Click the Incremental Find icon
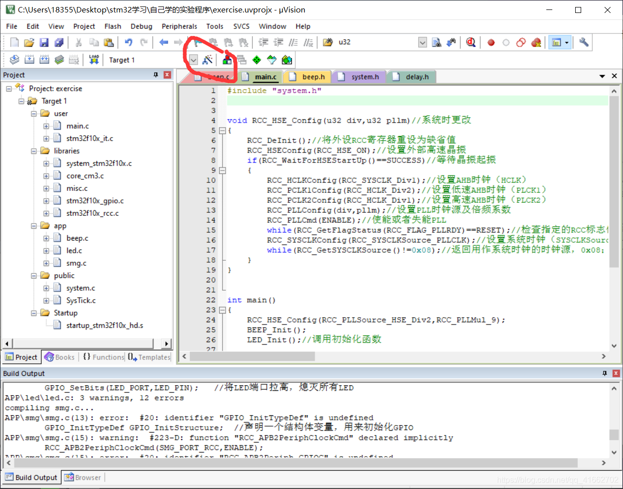This screenshot has width=623, height=489. [x=451, y=42]
